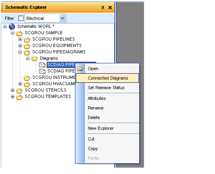215x174 pixels.
Task: Toggle the Filter checkbox
Action: pos(21,18)
